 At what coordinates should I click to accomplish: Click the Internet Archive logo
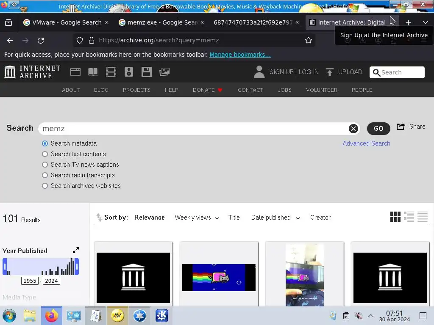click(32, 72)
